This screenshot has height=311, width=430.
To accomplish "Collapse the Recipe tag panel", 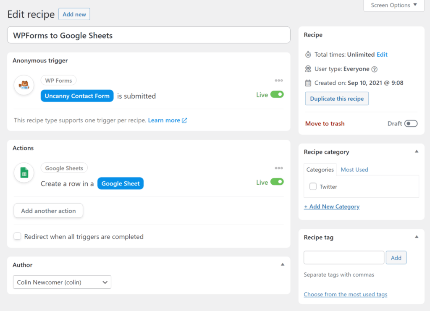I will point(417,237).
